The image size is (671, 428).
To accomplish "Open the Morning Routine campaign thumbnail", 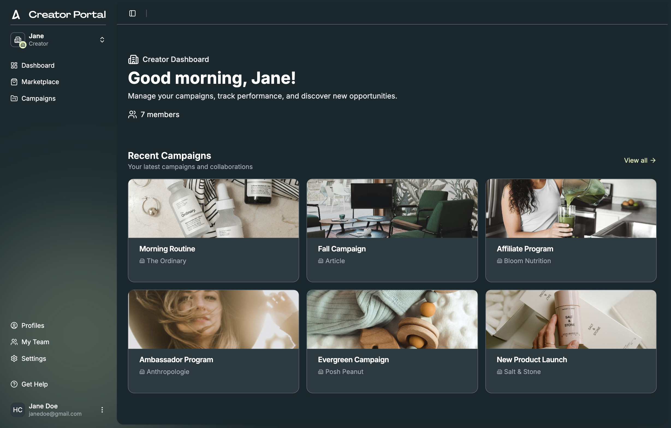I will coord(213,209).
